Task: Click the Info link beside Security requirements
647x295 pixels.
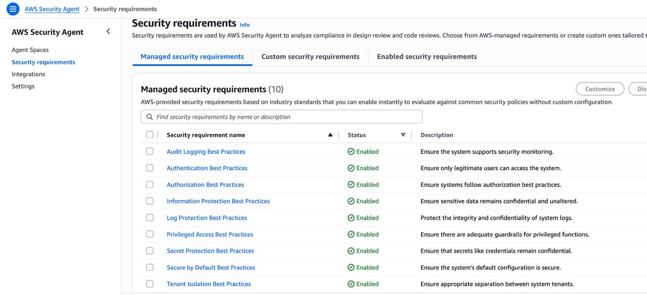Action: point(245,25)
